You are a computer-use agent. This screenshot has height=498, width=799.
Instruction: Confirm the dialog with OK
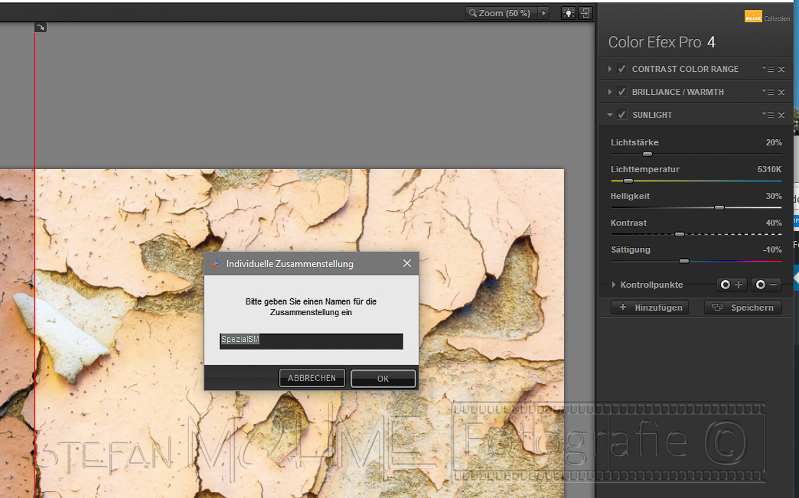pyautogui.click(x=383, y=379)
